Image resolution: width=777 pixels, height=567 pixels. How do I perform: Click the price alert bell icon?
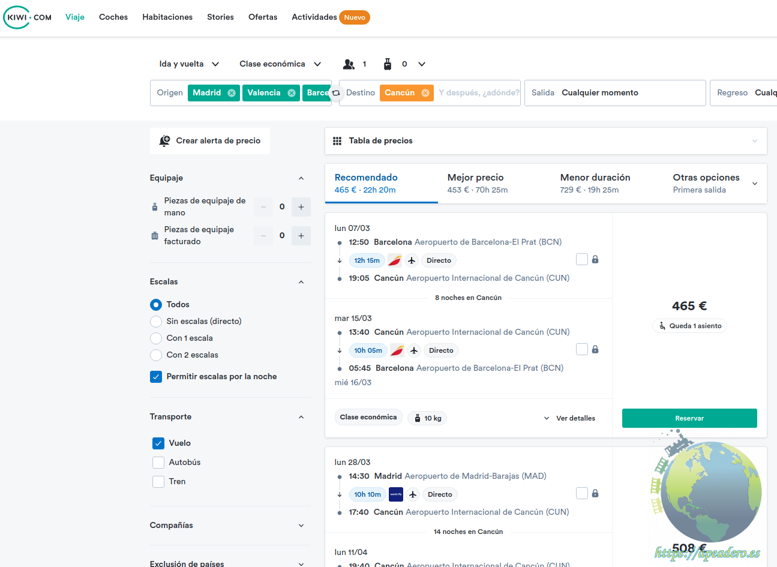pyautogui.click(x=164, y=141)
